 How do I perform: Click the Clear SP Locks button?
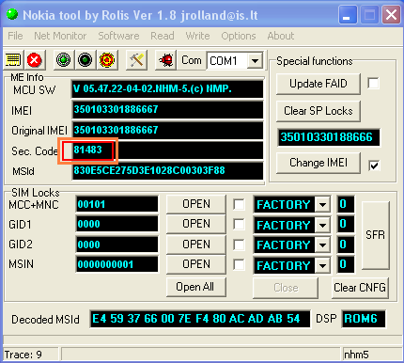click(319, 111)
